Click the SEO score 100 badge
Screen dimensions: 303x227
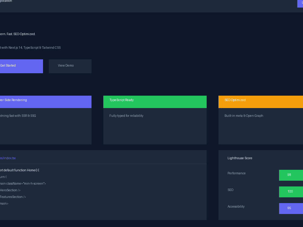click(x=291, y=192)
